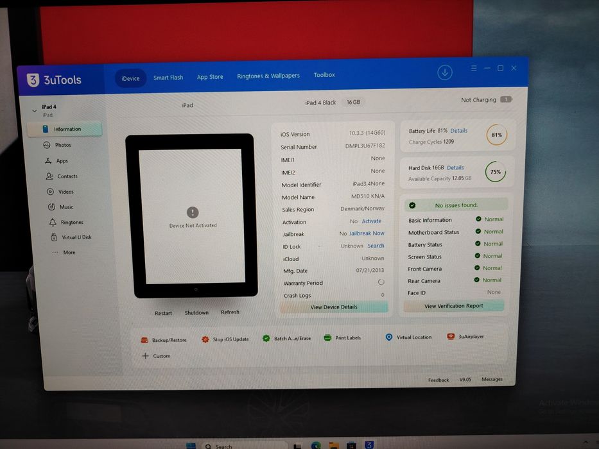The image size is (599, 449).
Task: Click the ID Lock Search link
Action: (376, 246)
